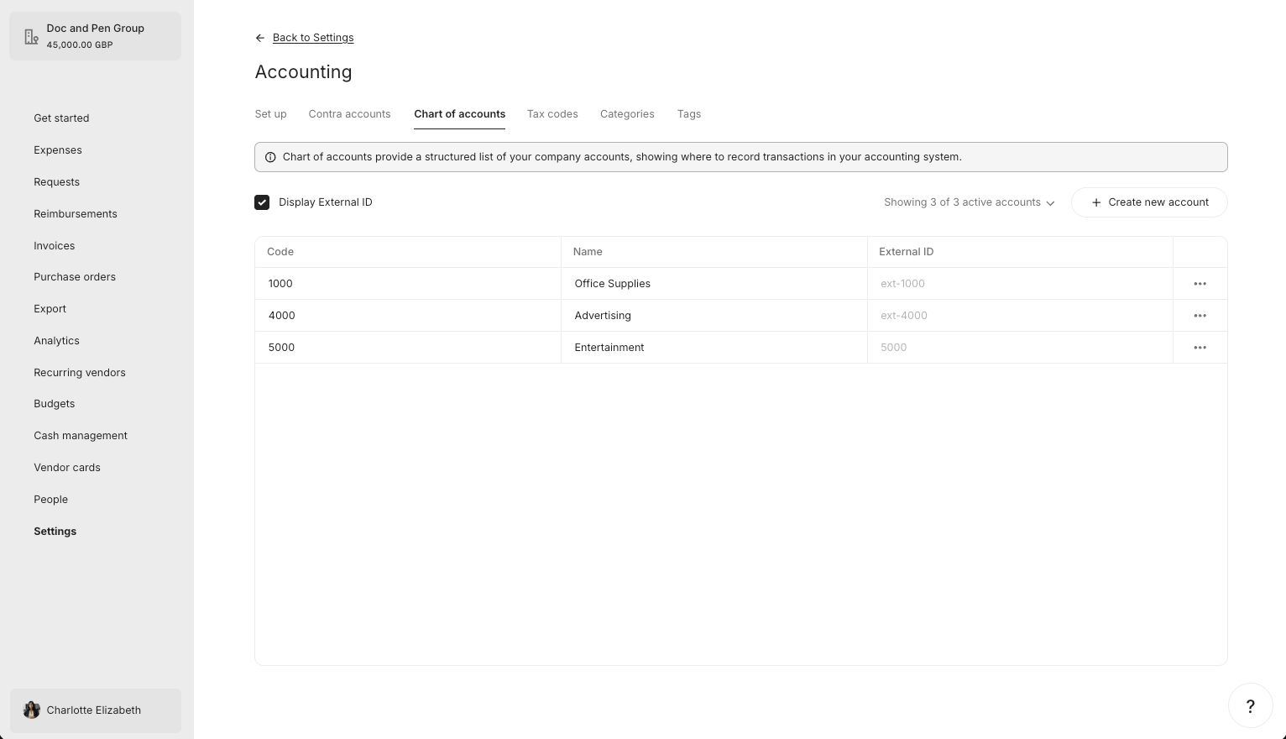Open Export page
The width and height of the screenshot is (1286, 739).
click(50, 309)
